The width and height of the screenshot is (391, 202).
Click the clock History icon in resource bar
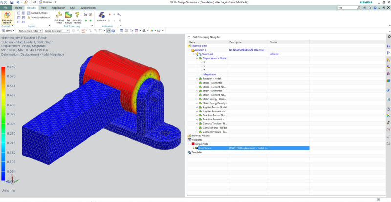(388, 109)
